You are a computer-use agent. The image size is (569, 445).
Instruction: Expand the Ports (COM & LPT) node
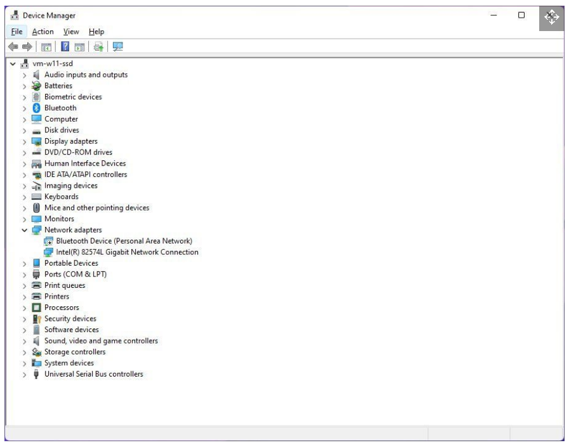[24, 274]
